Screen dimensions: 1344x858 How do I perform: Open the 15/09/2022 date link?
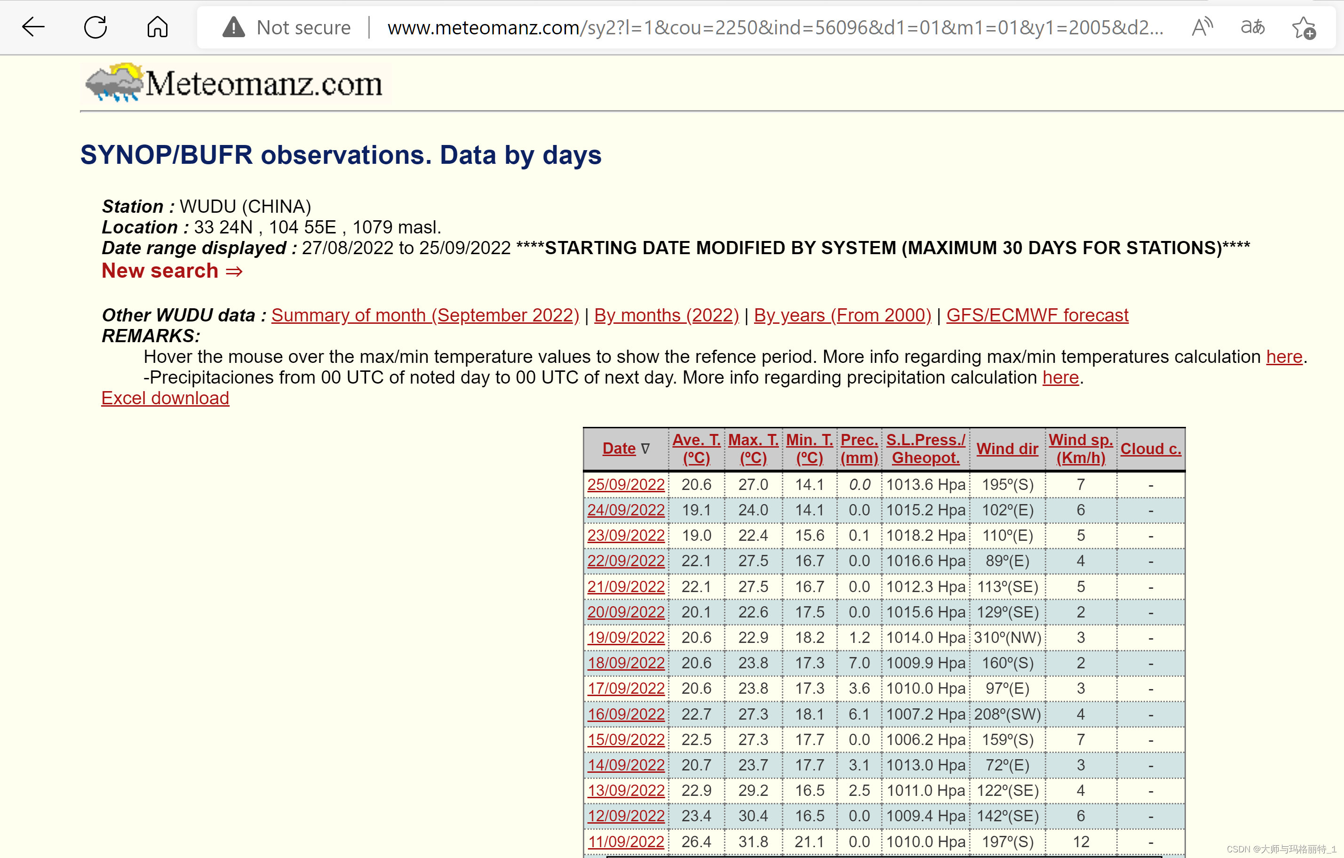626,740
